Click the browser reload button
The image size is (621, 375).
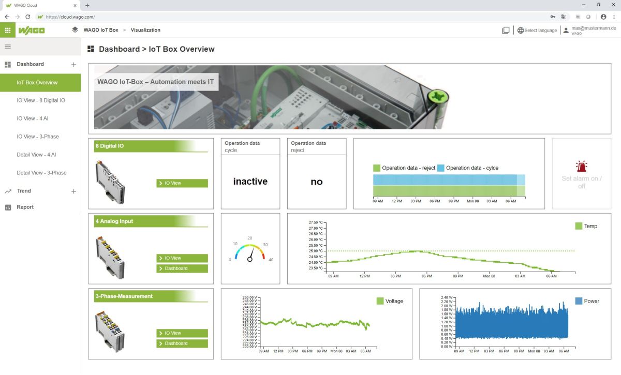pyautogui.click(x=28, y=17)
